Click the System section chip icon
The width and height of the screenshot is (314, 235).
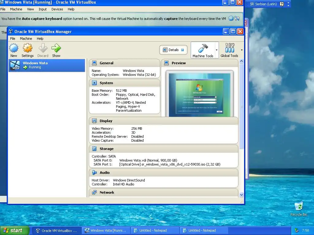click(x=94, y=83)
